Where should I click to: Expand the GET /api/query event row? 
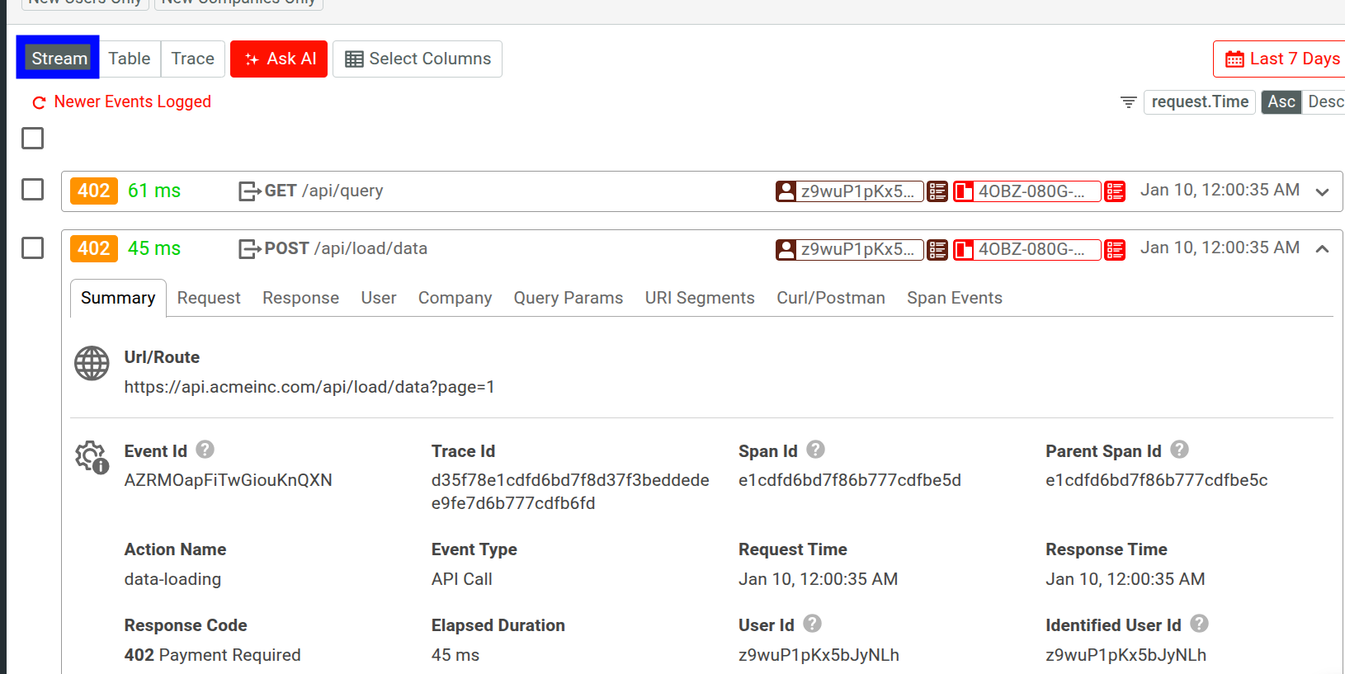click(x=1322, y=191)
